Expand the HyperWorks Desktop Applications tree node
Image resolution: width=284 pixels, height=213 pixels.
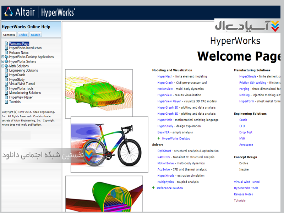(x=3, y=57)
